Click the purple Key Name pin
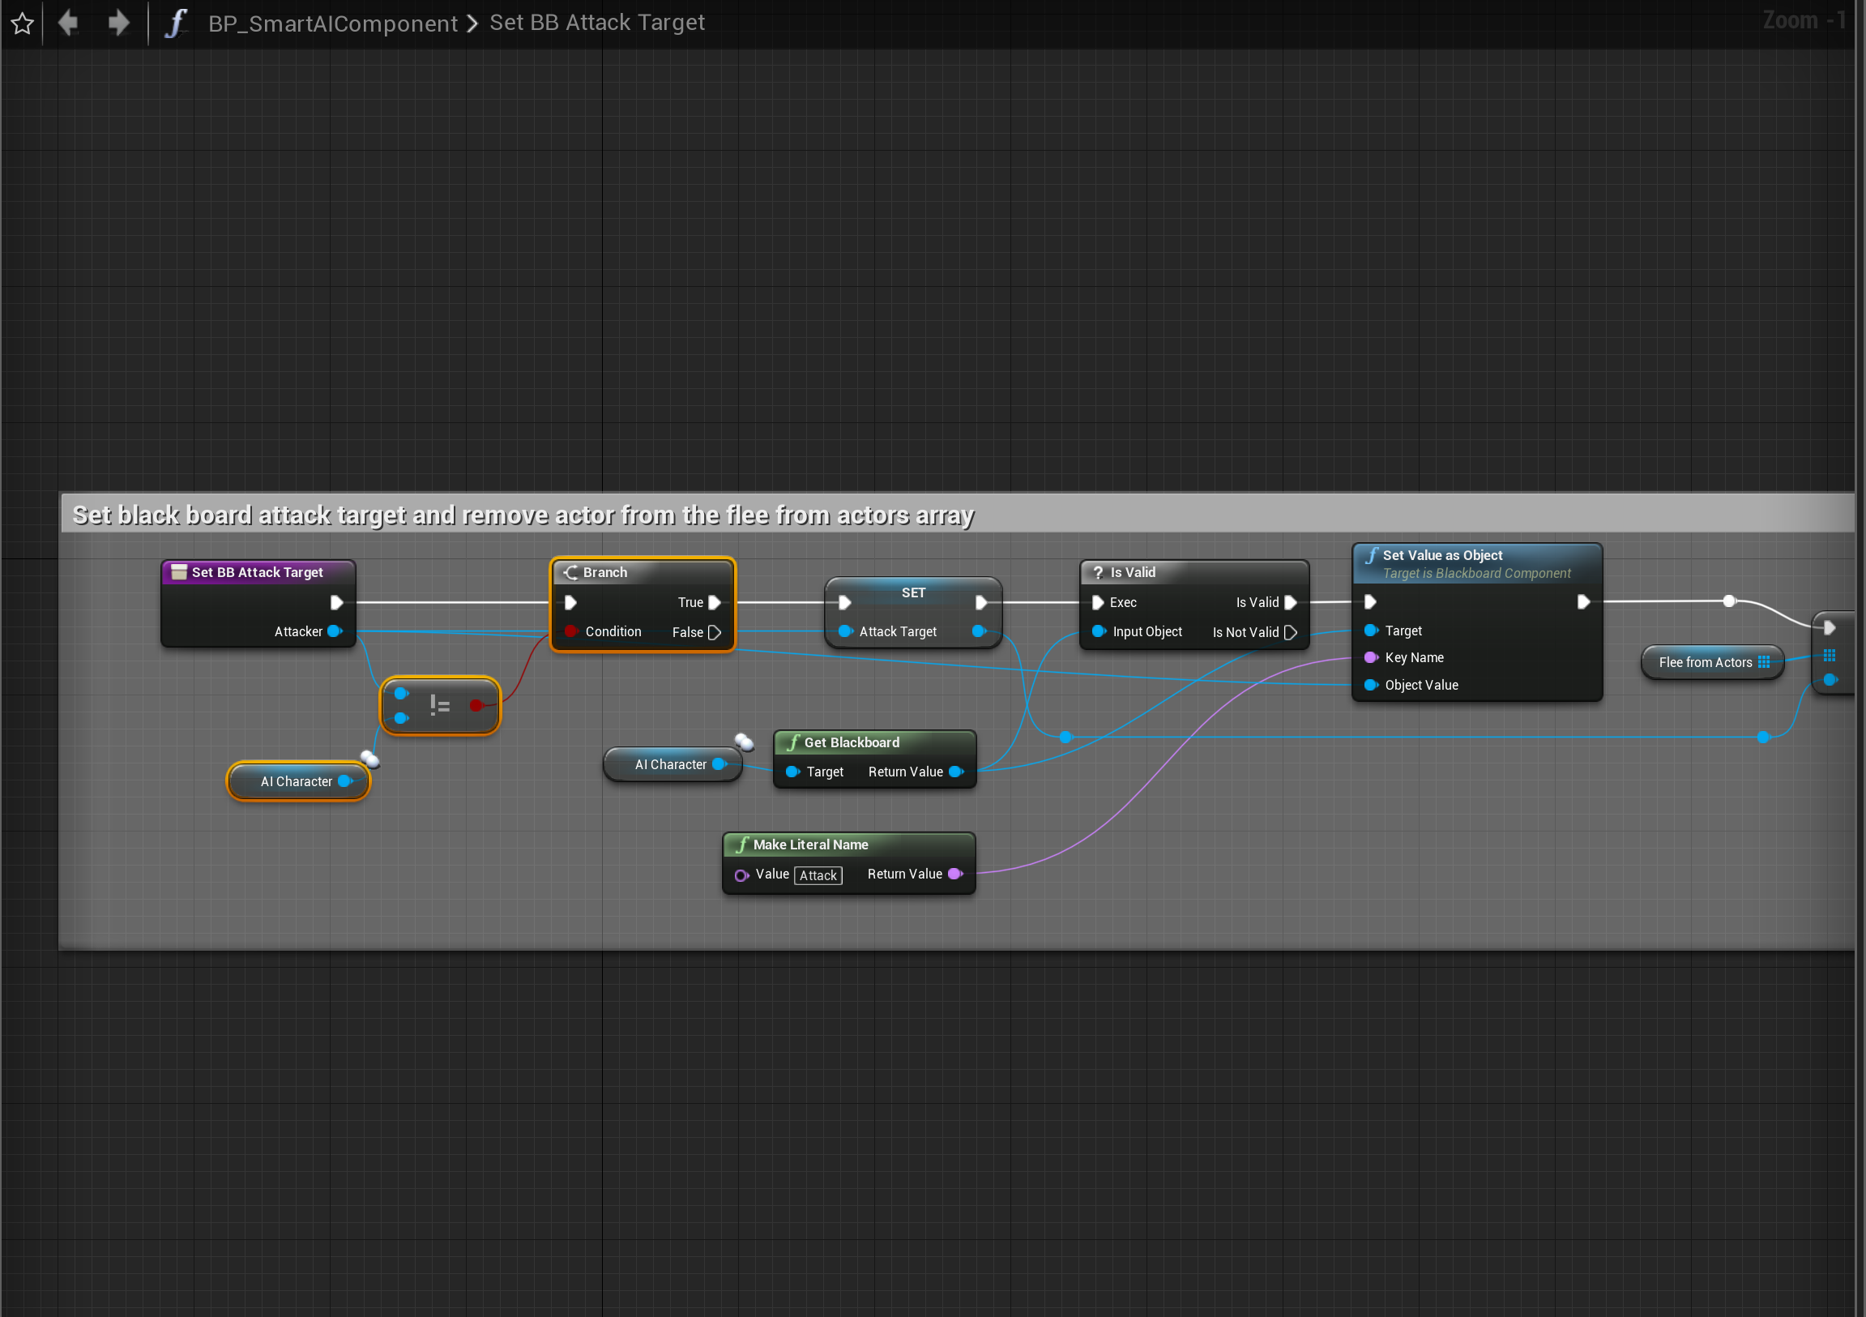1866x1317 pixels. pyautogui.click(x=1370, y=656)
